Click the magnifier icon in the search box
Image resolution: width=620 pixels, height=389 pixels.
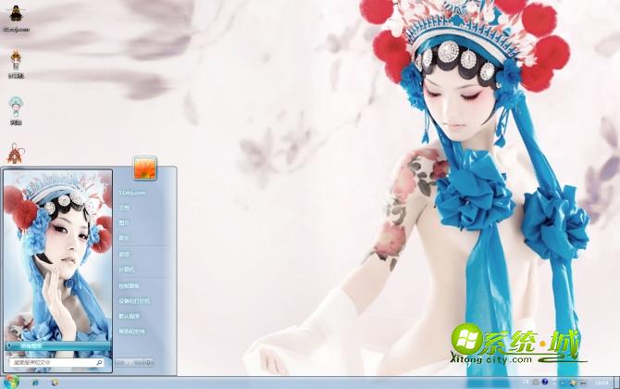point(99,362)
